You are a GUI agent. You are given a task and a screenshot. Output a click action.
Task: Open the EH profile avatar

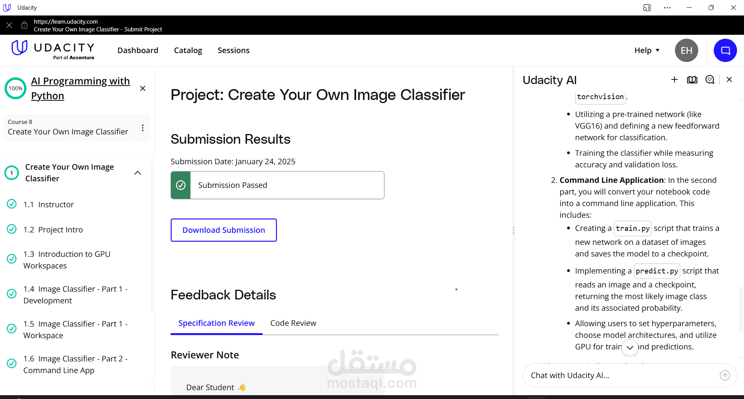click(x=686, y=50)
